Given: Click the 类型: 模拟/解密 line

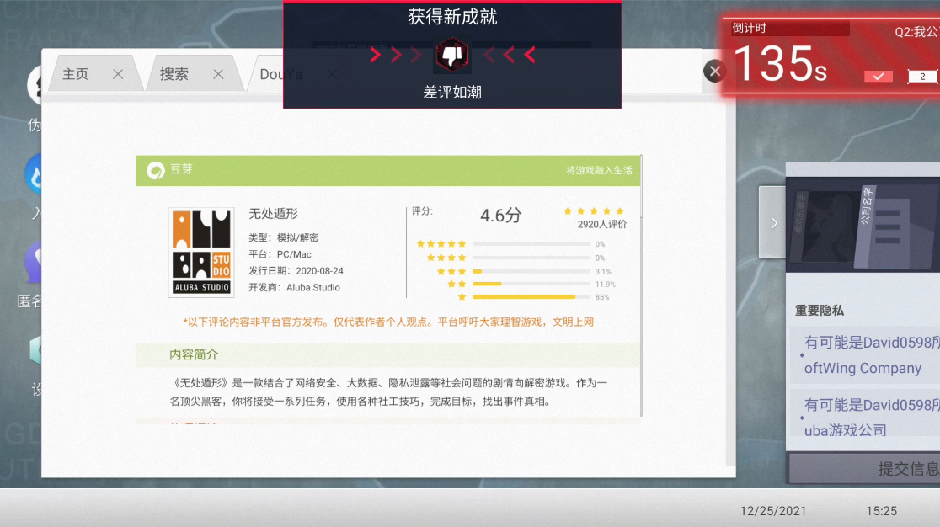Looking at the screenshot, I should point(284,237).
